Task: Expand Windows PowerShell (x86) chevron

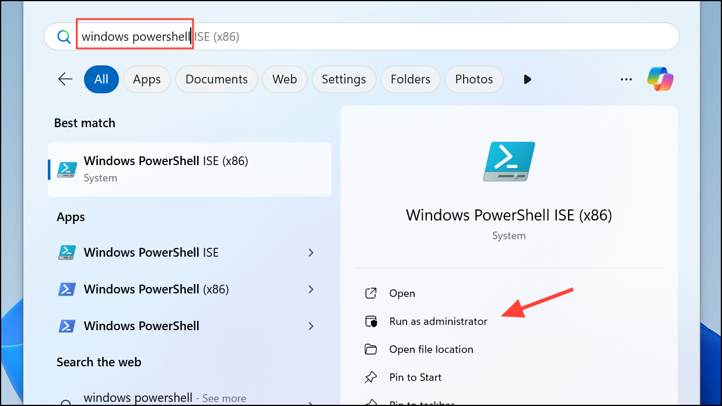Action: 311,289
